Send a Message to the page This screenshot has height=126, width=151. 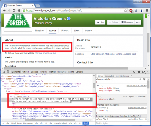pos(127,22)
